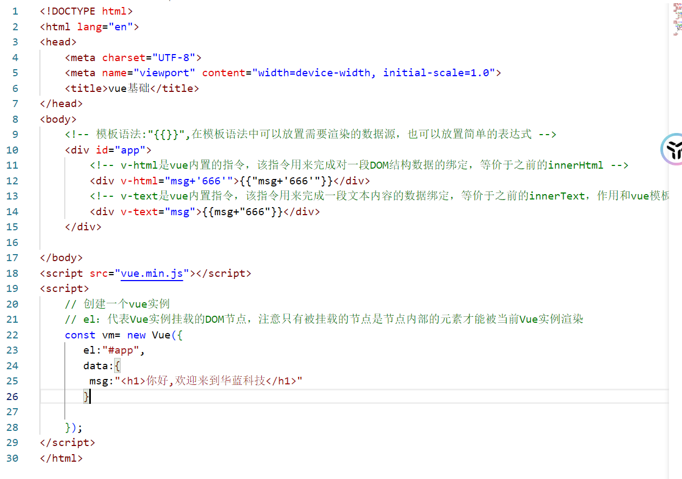Click the "width=device-width, initial-scale=1.0" content string

pyautogui.click(x=374, y=72)
